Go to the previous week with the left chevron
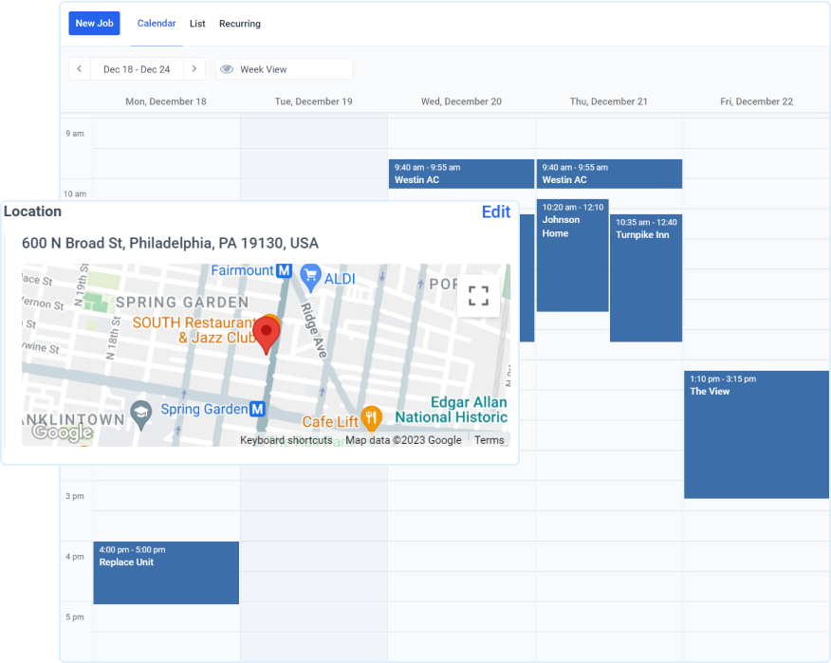Screen dimensions: 831x663 80,68
